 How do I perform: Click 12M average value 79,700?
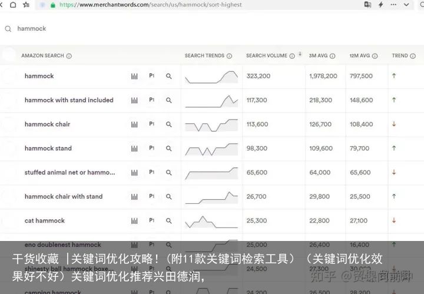click(359, 148)
